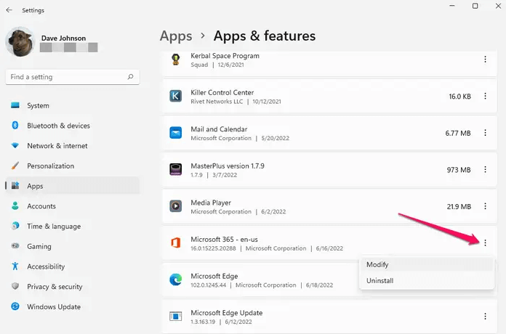Focus the Find a setting search box
This screenshot has width=506, height=334.
tap(72, 77)
